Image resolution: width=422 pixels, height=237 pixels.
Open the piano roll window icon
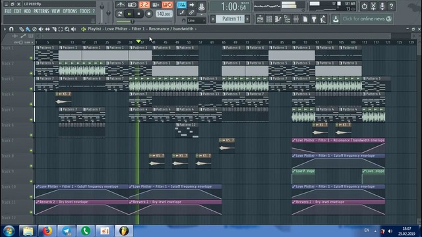point(278,19)
